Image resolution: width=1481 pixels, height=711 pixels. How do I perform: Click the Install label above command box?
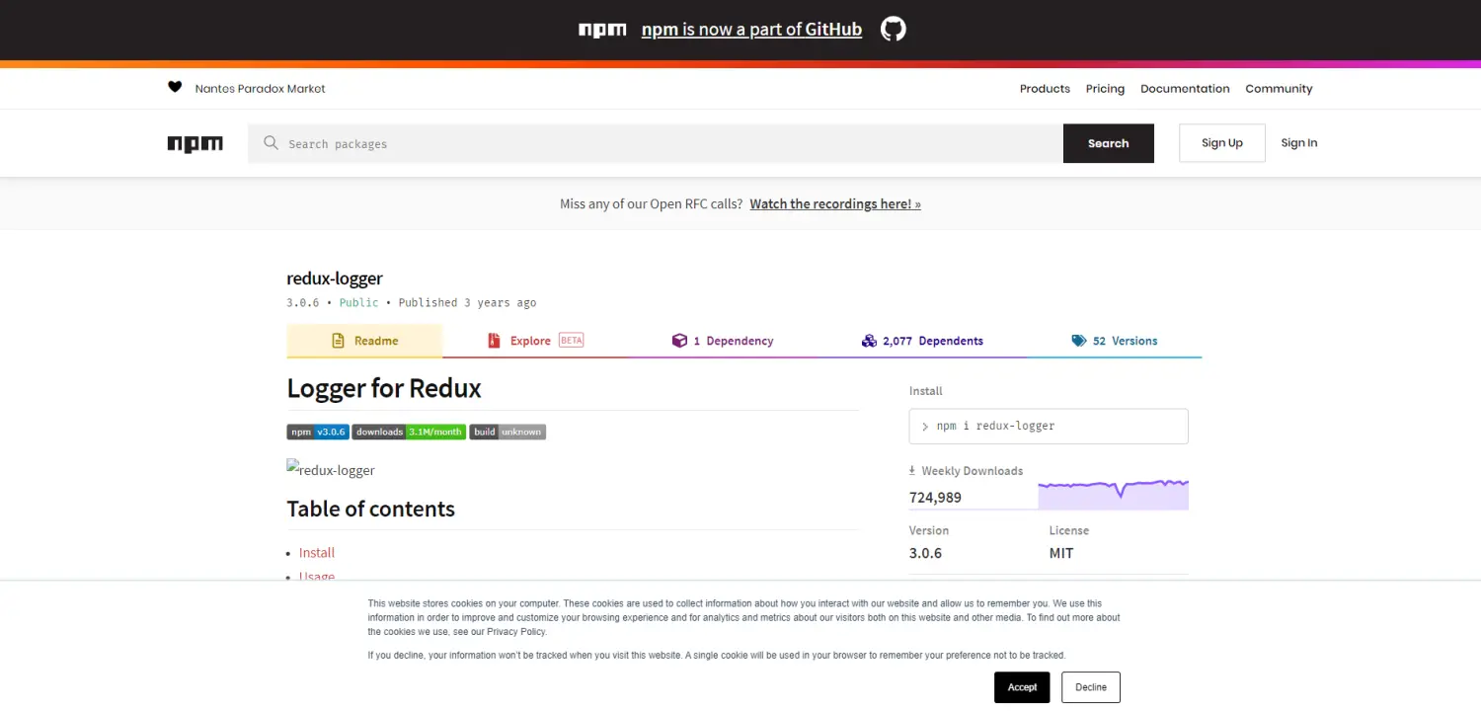(x=926, y=391)
